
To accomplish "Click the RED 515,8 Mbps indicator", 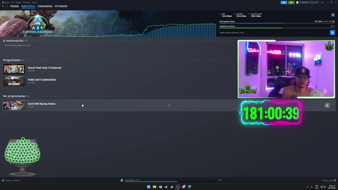I will tap(226, 15).
